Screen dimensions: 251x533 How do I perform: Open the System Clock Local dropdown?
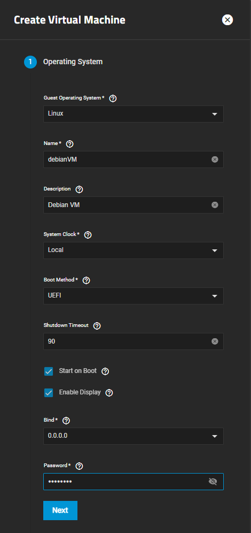134,250
